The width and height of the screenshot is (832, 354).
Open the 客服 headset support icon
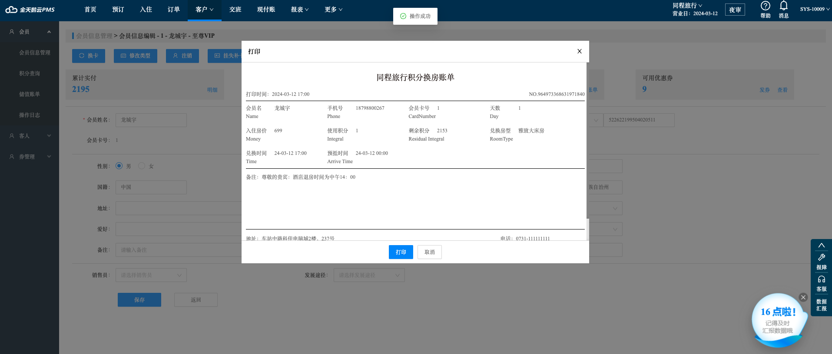tap(822, 279)
